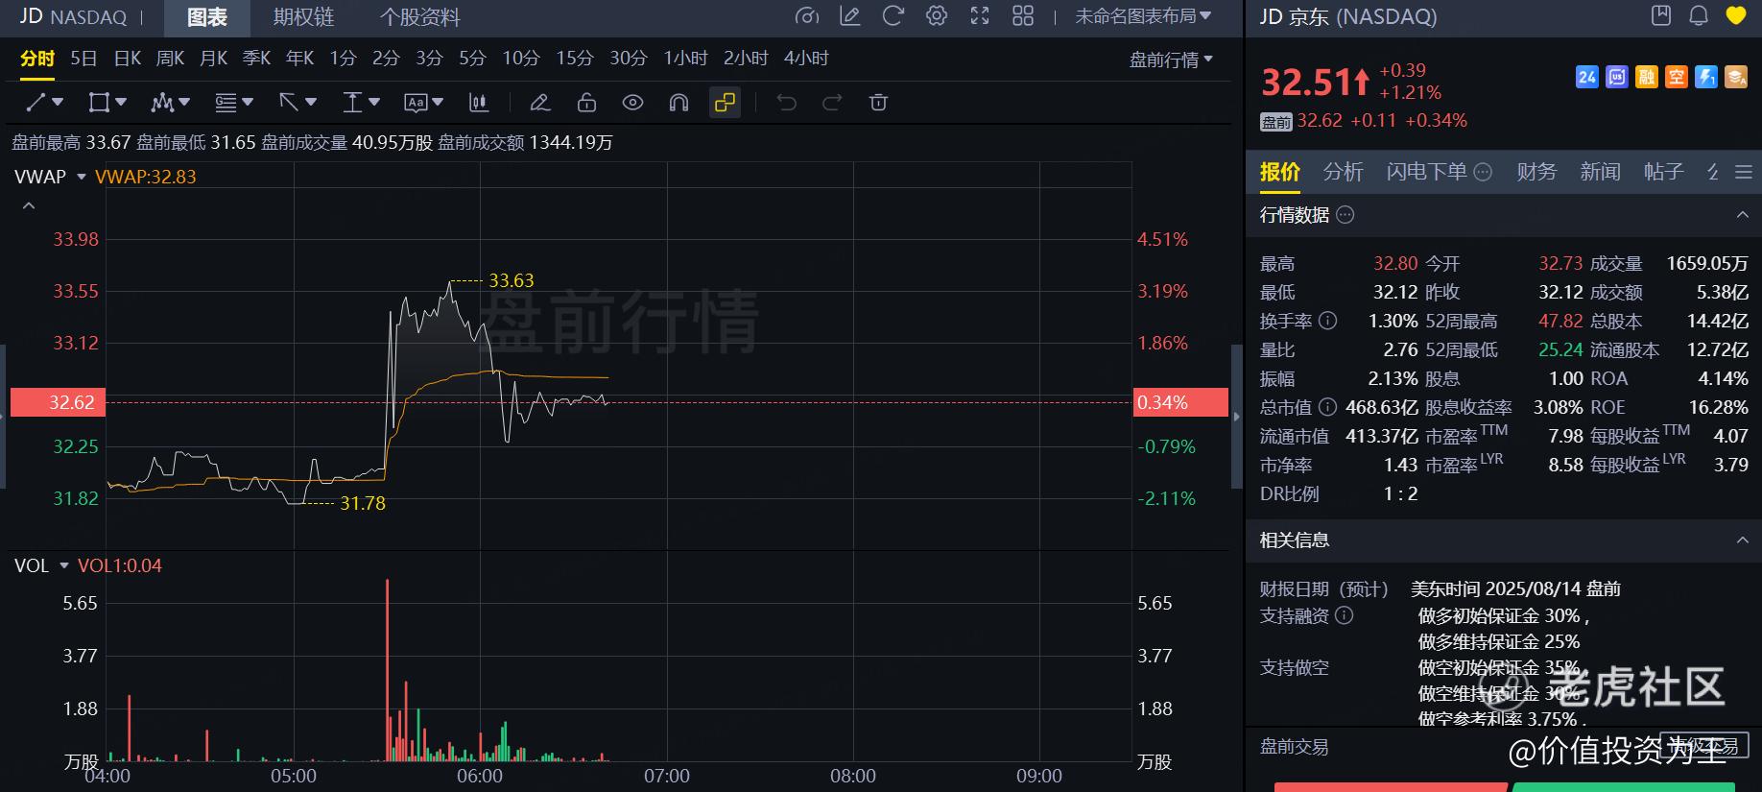Open the multi-chart grid layout icon

pos(1023,16)
